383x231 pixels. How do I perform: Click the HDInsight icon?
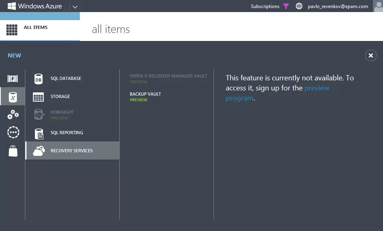pos(39,114)
